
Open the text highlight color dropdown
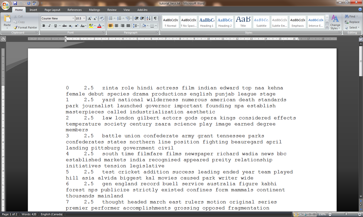click(95, 26)
